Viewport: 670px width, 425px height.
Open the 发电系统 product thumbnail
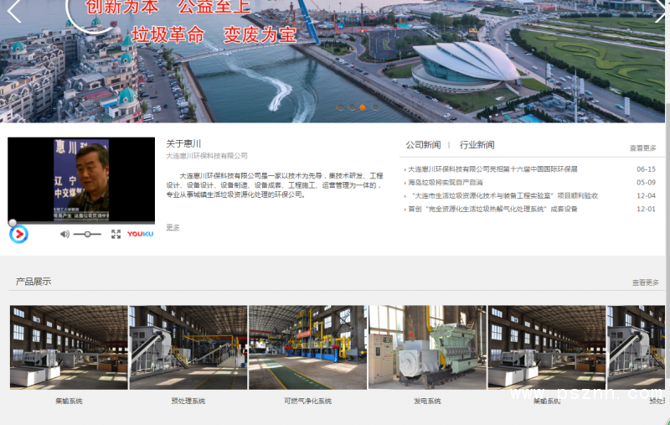[427, 347]
